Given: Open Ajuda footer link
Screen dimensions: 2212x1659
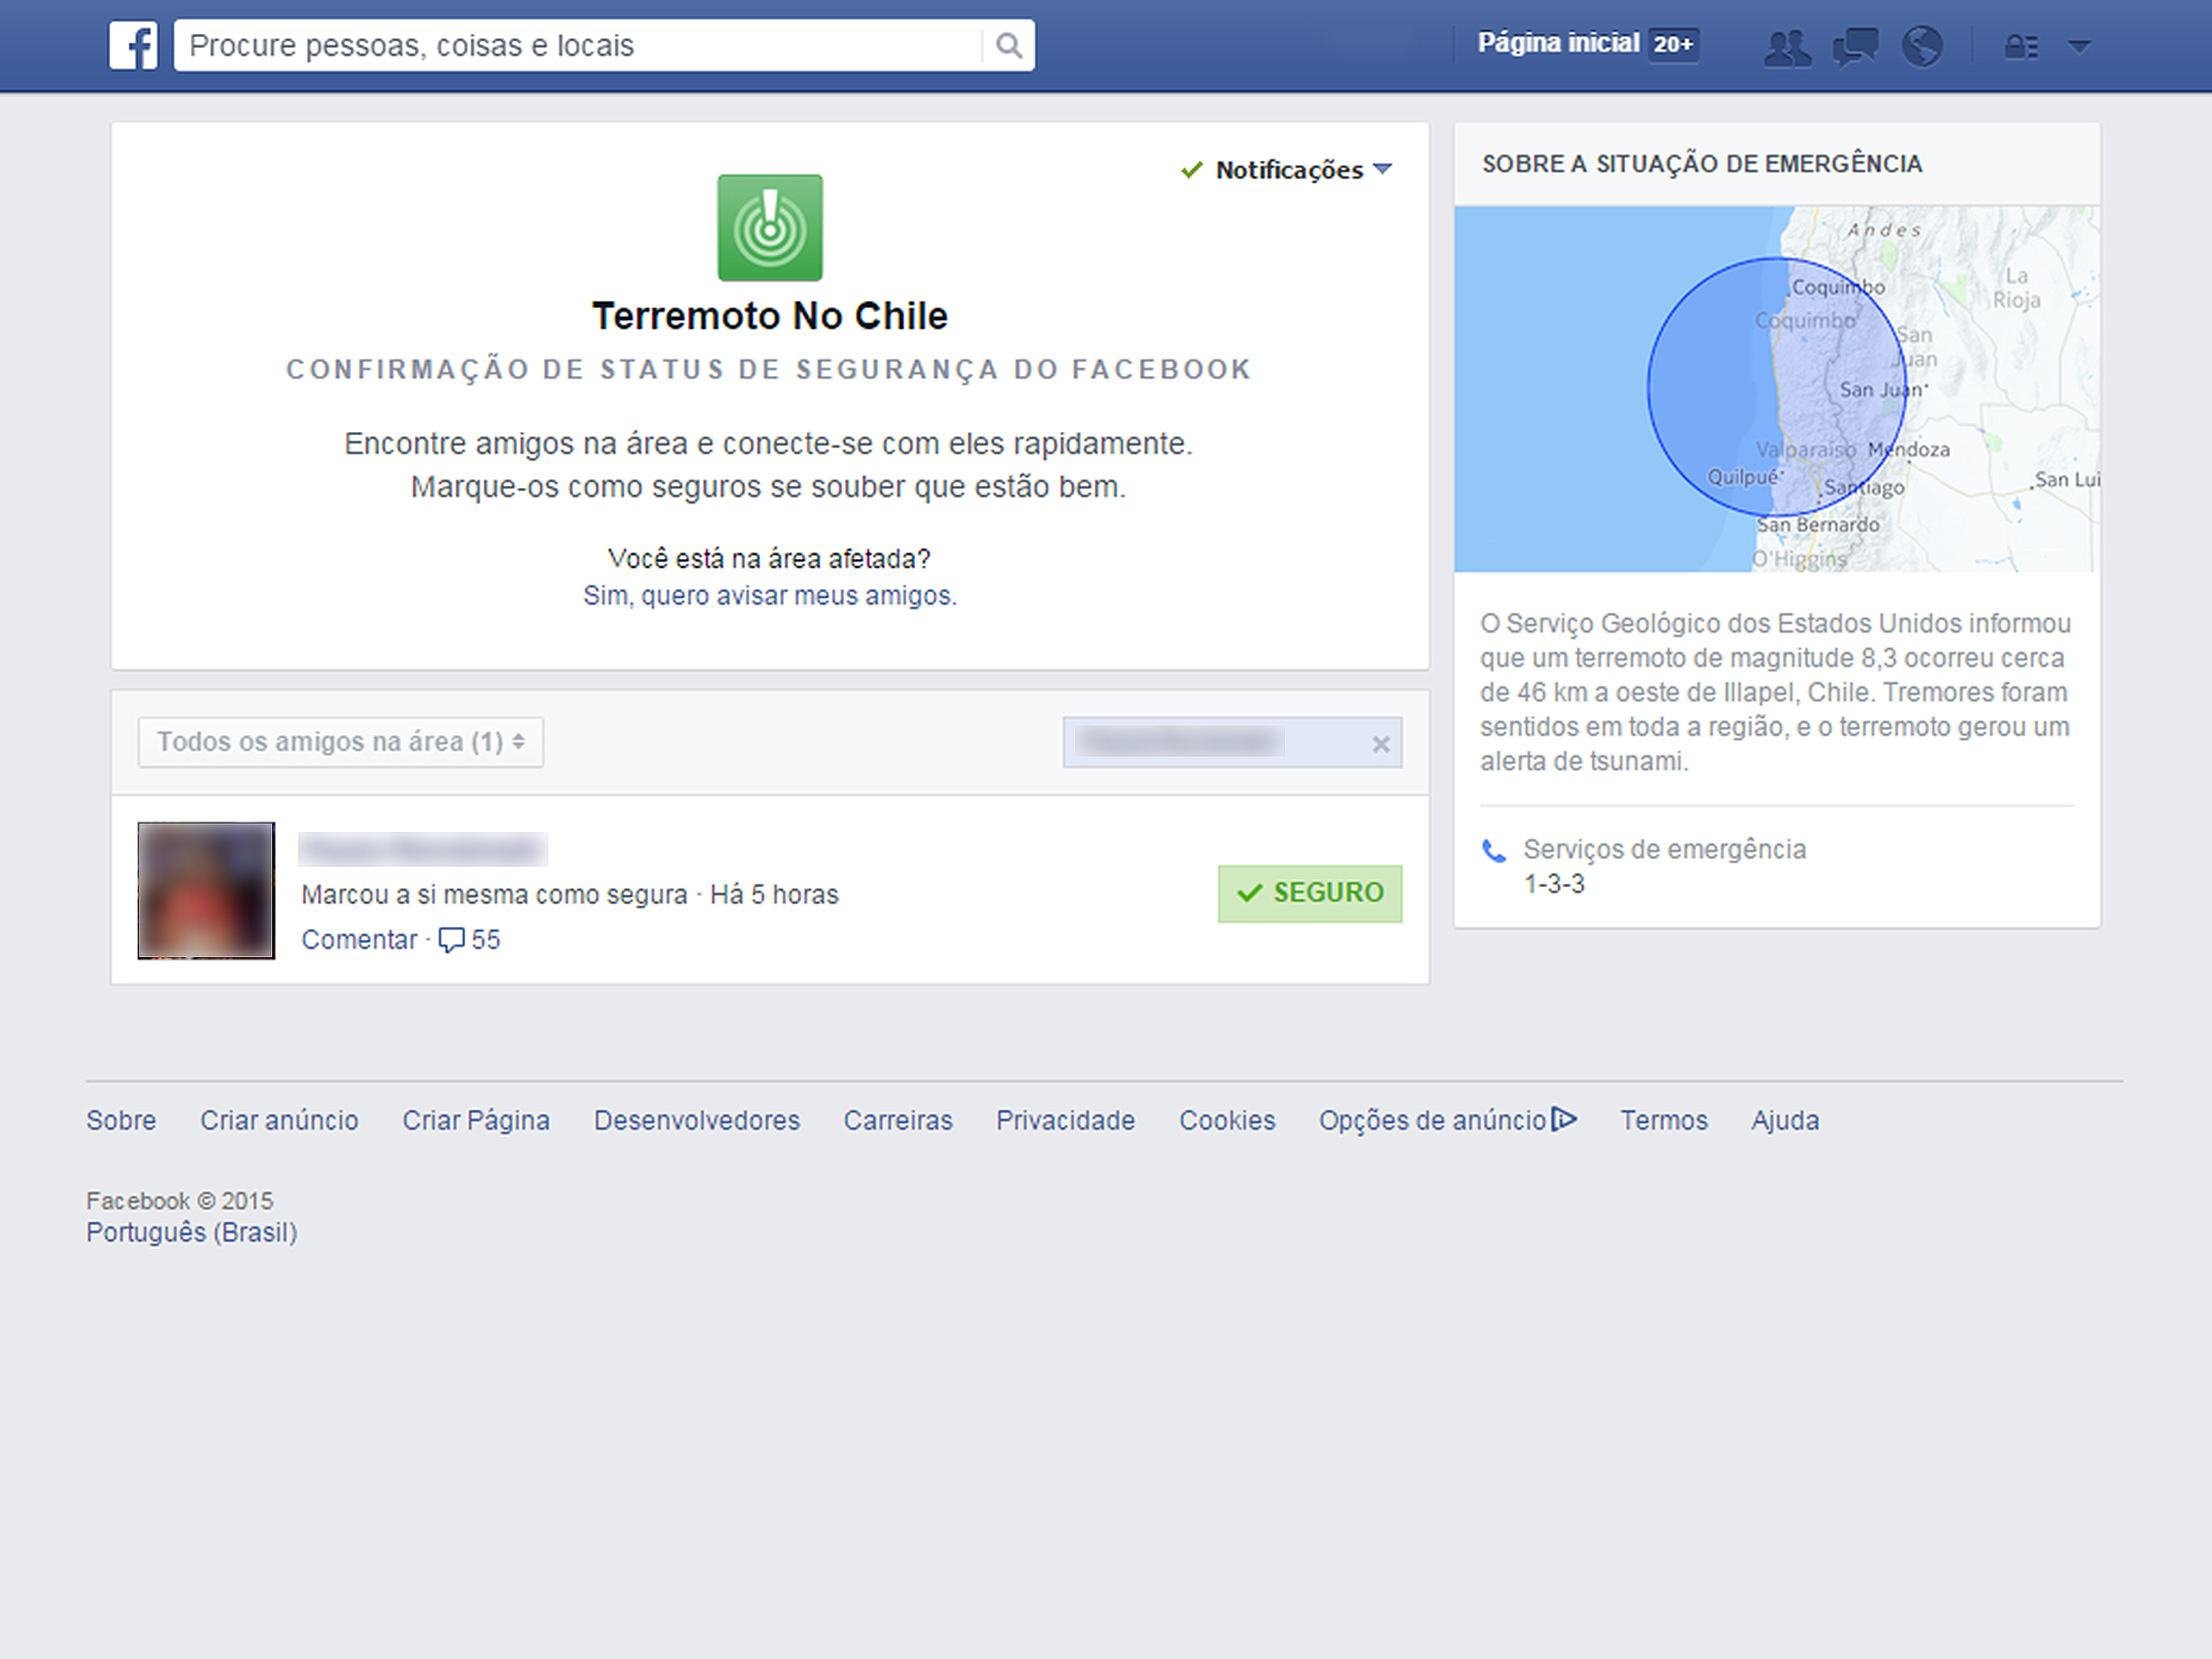Looking at the screenshot, I should (x=1785, y=1120).
